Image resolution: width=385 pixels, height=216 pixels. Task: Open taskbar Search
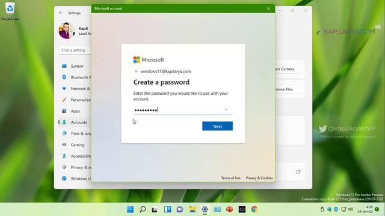pos(143,209)
